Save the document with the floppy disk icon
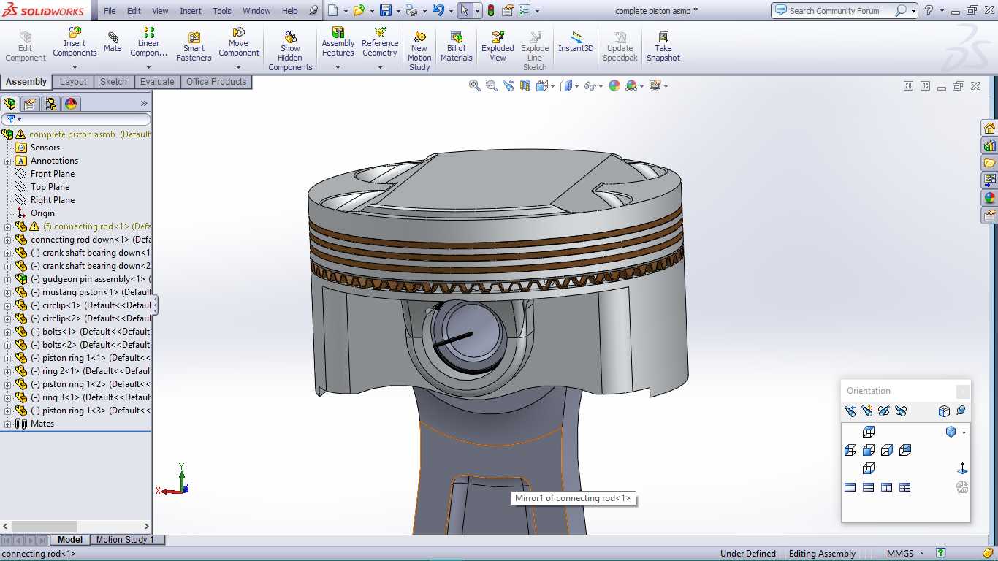998x561 pixels. [386, 10]
